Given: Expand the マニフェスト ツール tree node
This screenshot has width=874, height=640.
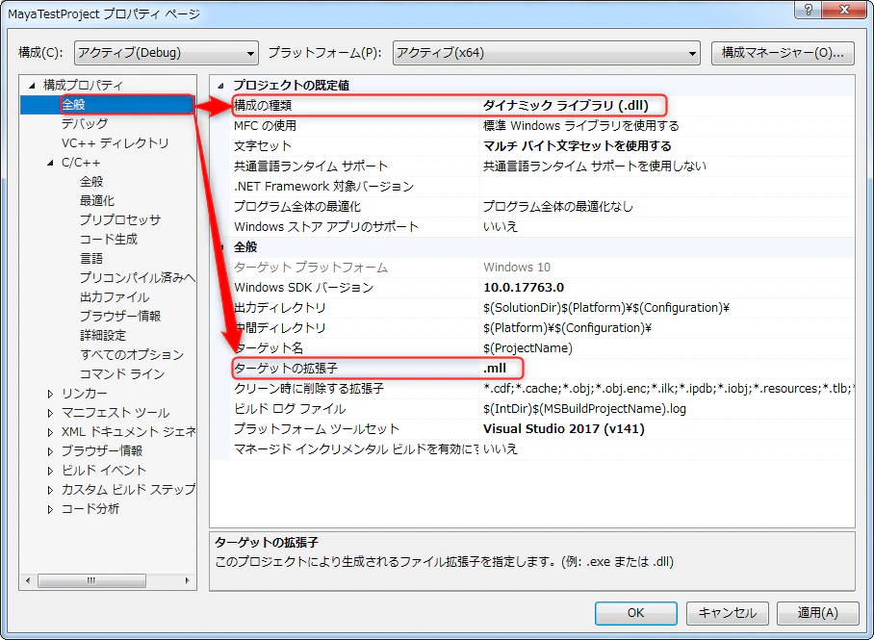Looking at the screenshot, I should [50, 413].
